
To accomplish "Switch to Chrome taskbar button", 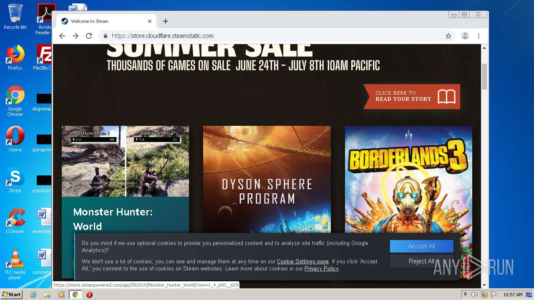I will 75,295.
